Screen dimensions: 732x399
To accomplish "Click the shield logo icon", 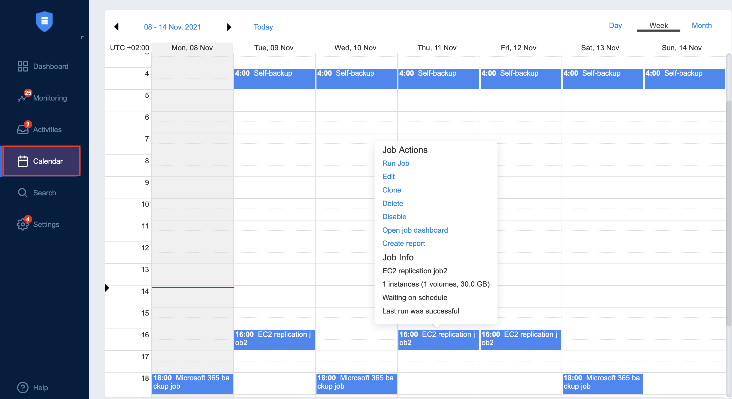I will point(44,22).
